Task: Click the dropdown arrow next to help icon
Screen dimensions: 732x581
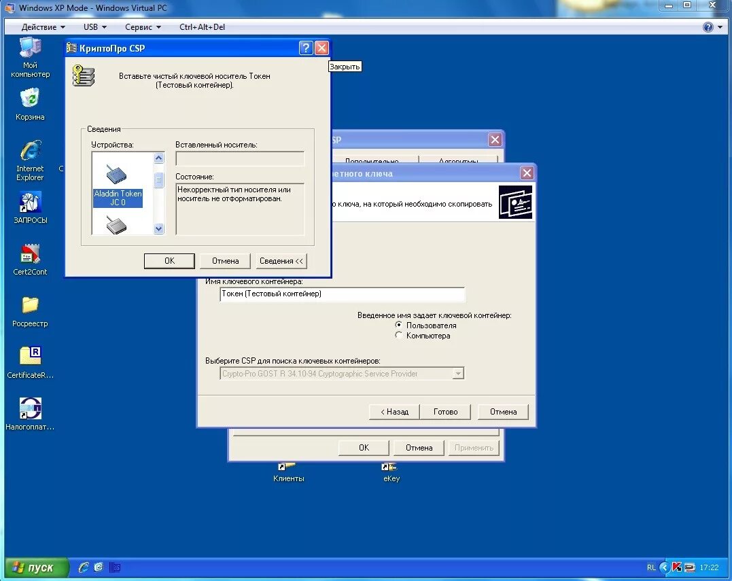Action: coord(720,27)
